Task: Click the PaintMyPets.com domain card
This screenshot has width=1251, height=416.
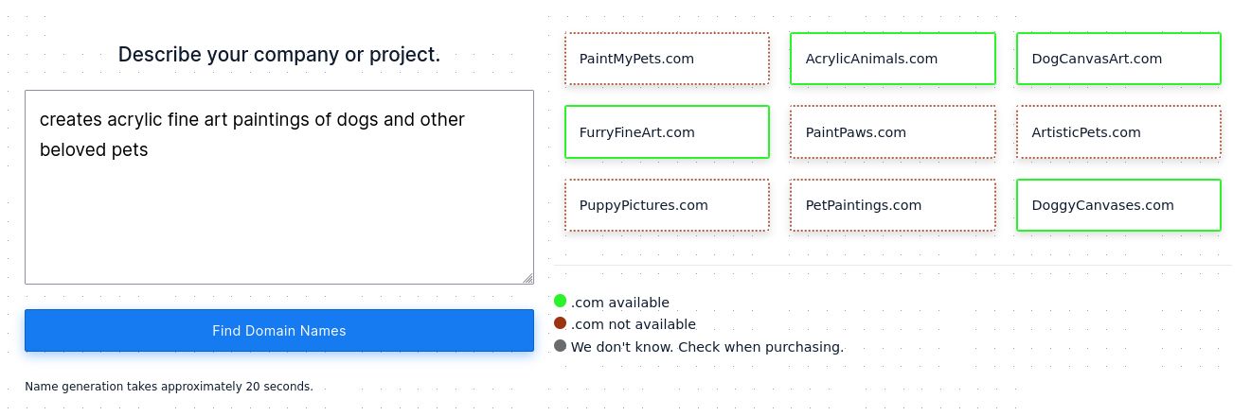Action: click(x=667, y=59)
